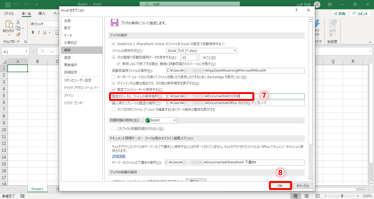374x199 pixels.
Task: Toggle Underline formatting in the ribbon
Action: [45, 33]
